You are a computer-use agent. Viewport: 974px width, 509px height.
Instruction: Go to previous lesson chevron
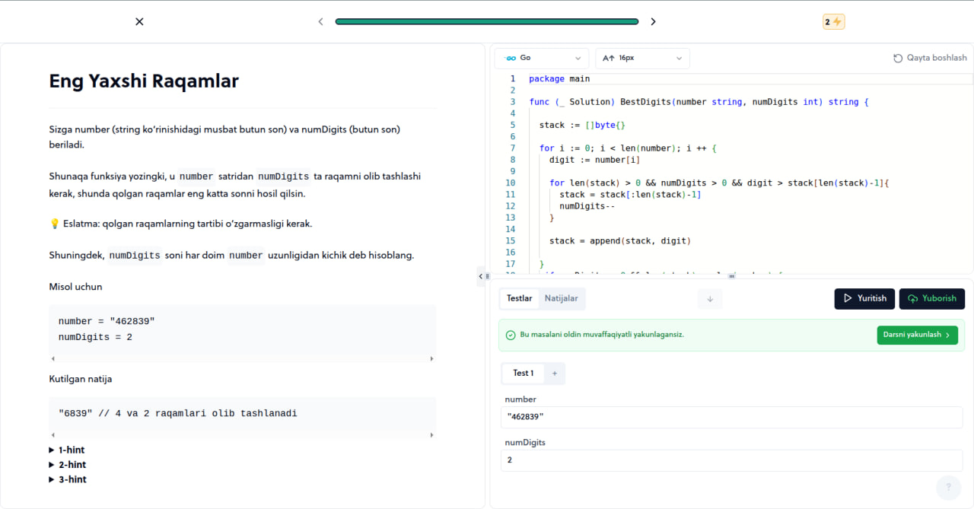coord(320,21)
